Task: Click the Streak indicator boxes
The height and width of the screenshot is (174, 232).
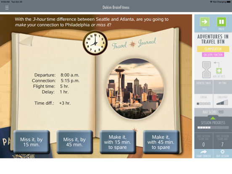Action: point(203,103)
